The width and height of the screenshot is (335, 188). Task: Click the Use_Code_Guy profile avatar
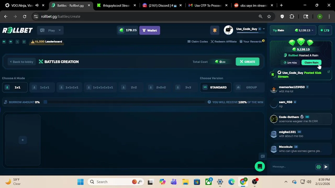tap(228, 30)
